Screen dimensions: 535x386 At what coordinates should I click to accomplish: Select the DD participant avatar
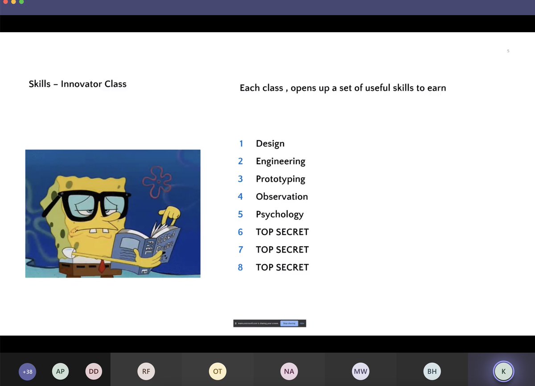pos(94,371)
